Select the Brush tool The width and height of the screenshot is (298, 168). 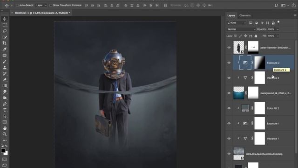(x=5, y=62)
